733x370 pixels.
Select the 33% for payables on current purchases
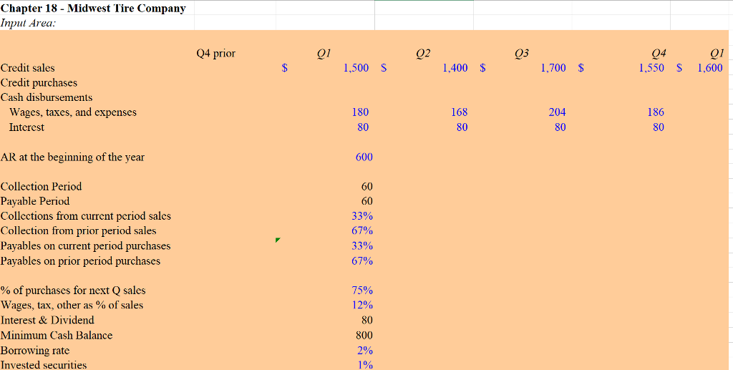(x=362, y=245)
